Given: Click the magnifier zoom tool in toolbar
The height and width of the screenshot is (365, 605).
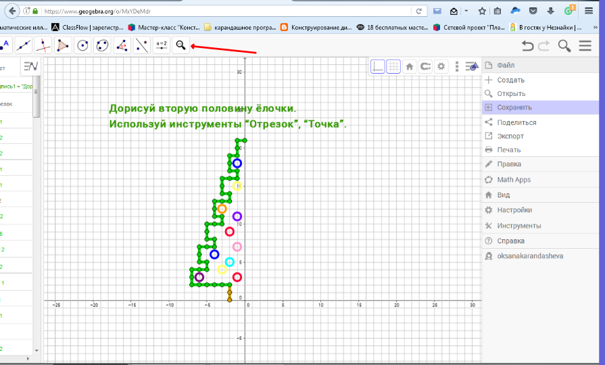Looking at the screenshot, I should (x=180, y=45).
